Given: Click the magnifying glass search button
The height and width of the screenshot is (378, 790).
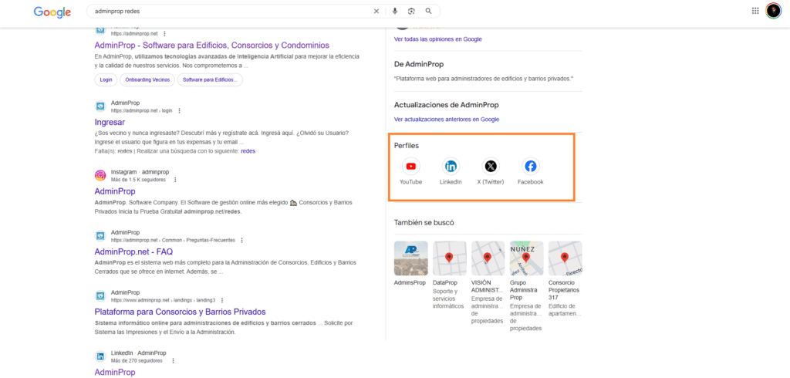Looking at the screenshot, I should (x=429, y=12).
